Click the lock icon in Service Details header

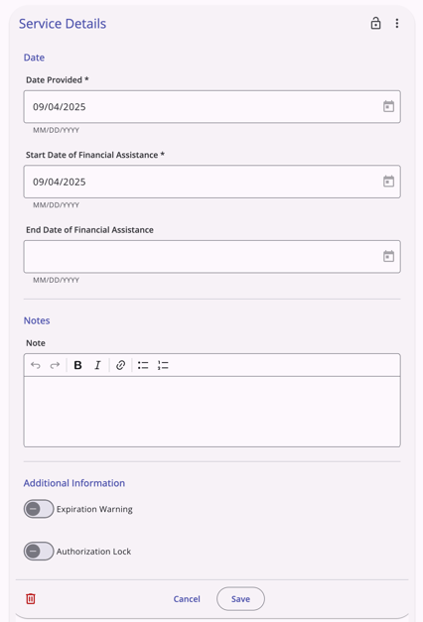pos(375,24)
